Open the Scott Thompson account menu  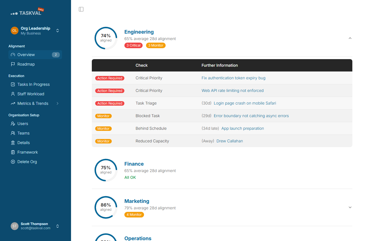coord(35,226)
